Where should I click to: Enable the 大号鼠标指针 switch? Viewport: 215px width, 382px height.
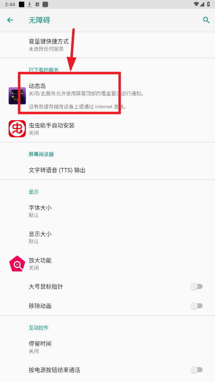point(196,286)
